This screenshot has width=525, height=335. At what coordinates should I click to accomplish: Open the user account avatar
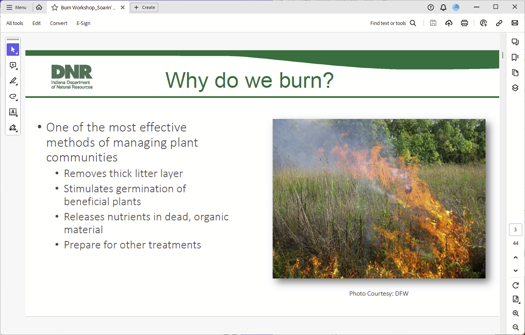point(456,7)
